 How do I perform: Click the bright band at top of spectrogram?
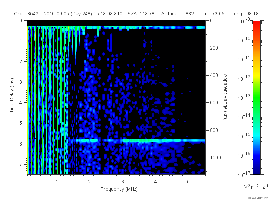(x=116, y=28)
